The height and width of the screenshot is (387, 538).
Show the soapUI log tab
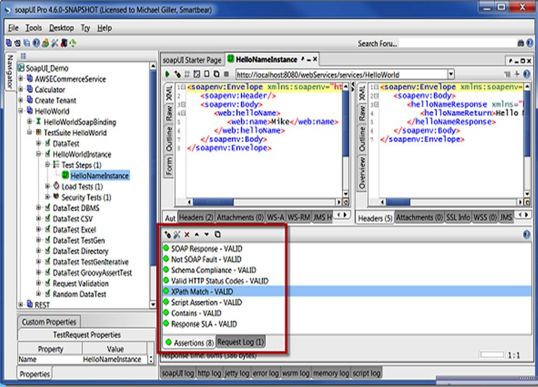click(x=178, y=373)
